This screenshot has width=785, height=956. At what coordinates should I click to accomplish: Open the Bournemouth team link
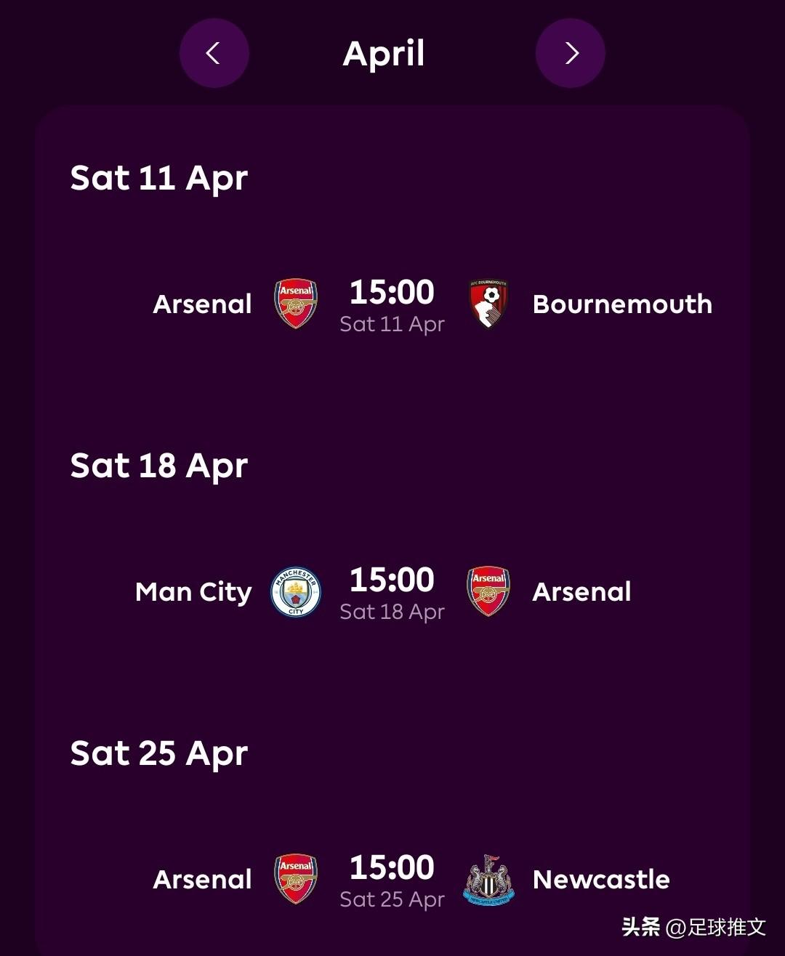coord(622,304)
